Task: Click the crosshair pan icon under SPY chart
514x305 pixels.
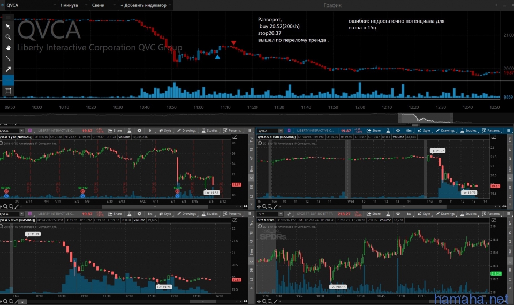Action: (x=259, y=301)
